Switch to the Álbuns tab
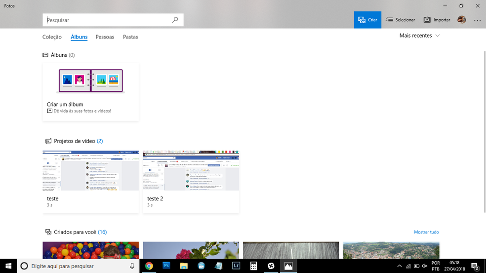486x273 pixels. tap(79, 37)
